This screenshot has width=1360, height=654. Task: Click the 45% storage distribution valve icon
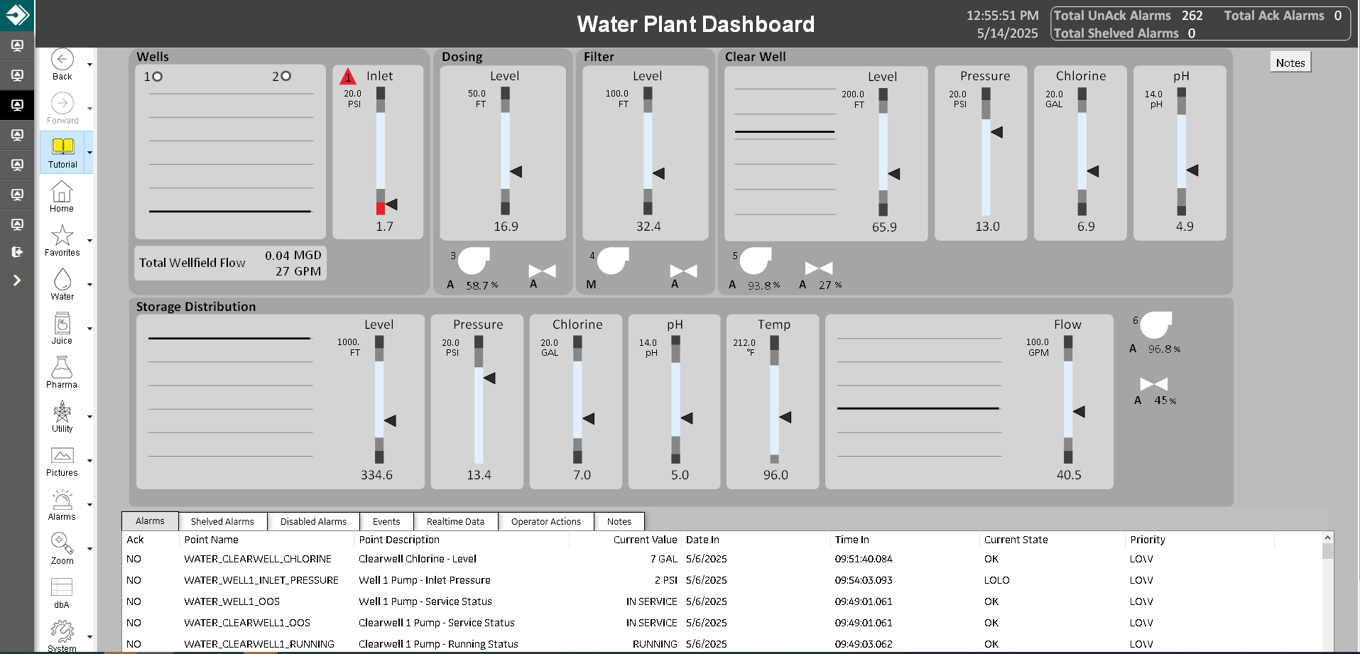[1154, 384]
